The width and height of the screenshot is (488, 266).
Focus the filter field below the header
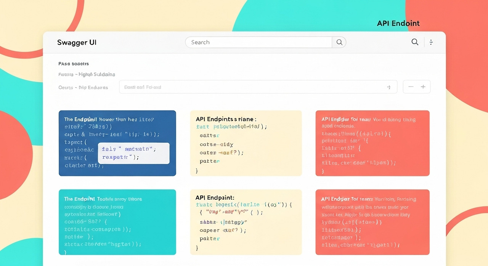(258, 87)
